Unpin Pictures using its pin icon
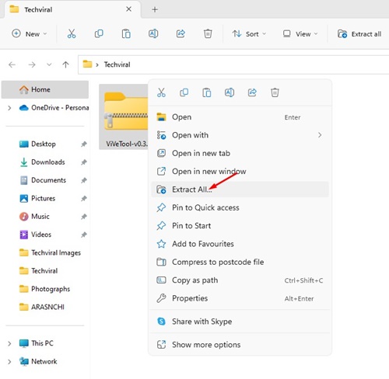This screenshot has height=379, width=389. tap(84, 198)
